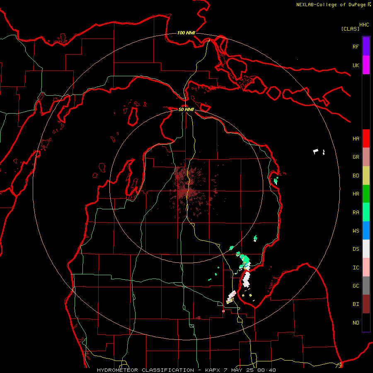Click the 'WS' legend label
373x373 pixels.
pos(356,231)
